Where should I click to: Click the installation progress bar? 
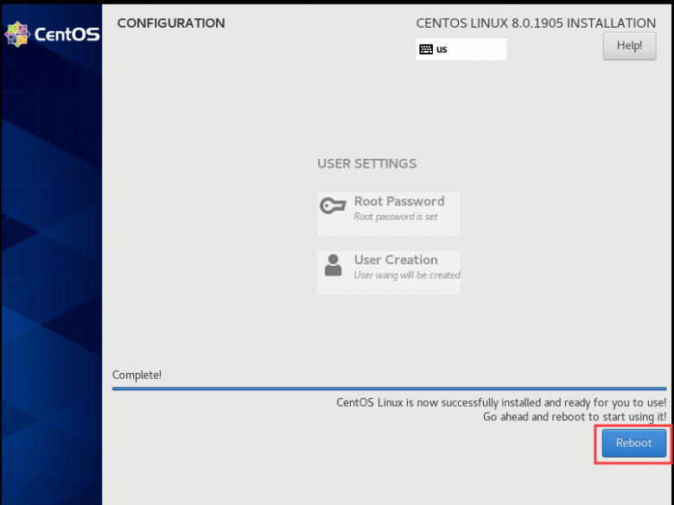[389, 388]
